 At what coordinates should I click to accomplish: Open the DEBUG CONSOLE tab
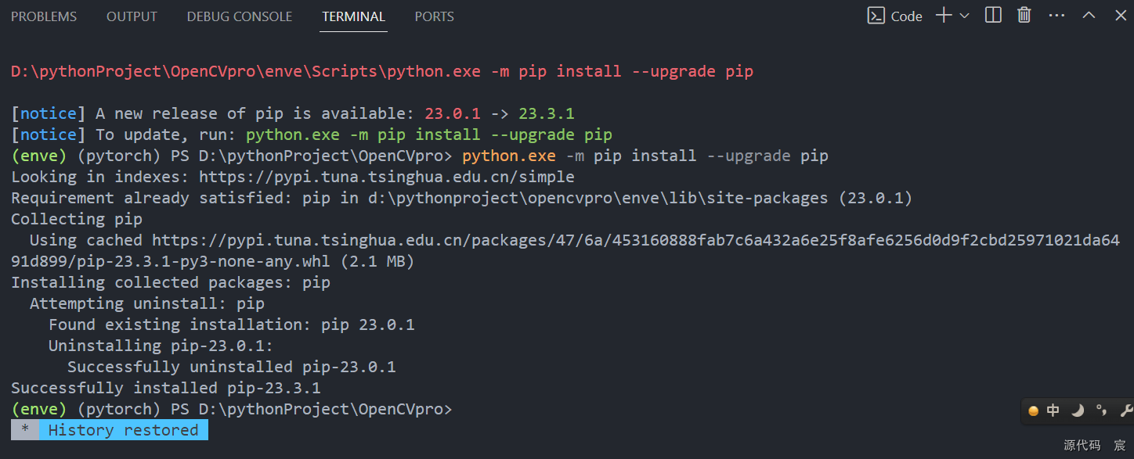point(240,16)
